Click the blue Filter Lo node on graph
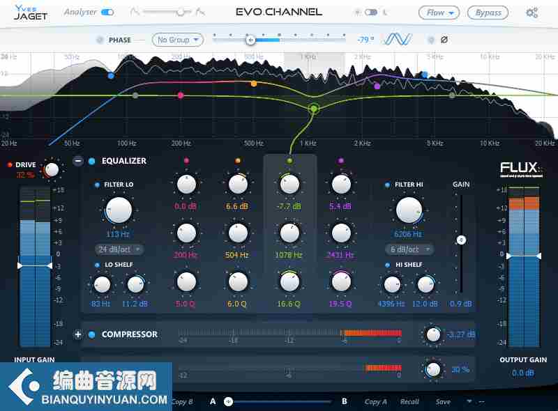The image size is (558, 411). (111, 75)
